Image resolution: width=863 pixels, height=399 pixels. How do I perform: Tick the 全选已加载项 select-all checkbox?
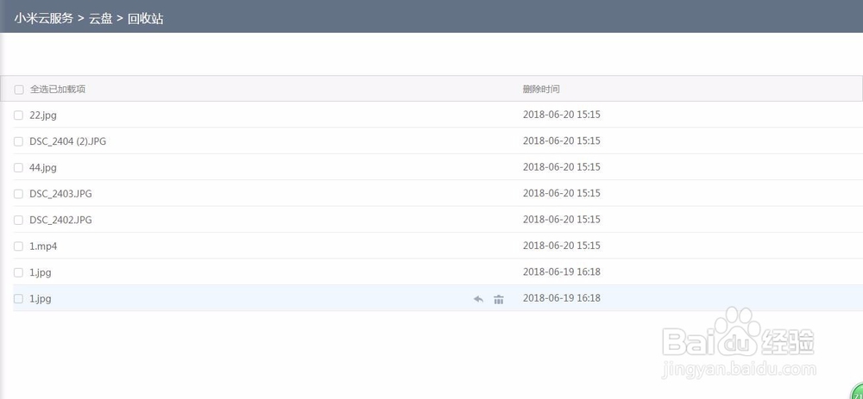pyautogui.click(x=19, y=90)
